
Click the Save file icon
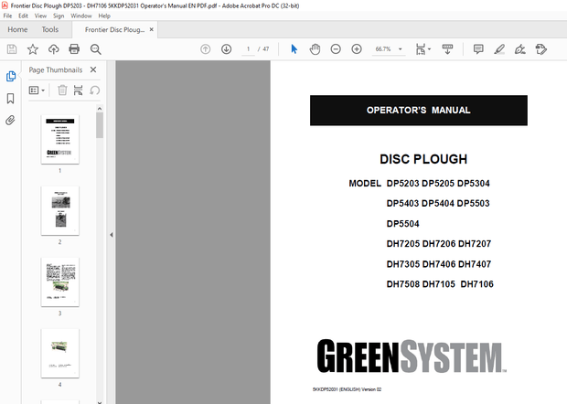point(12,49)
